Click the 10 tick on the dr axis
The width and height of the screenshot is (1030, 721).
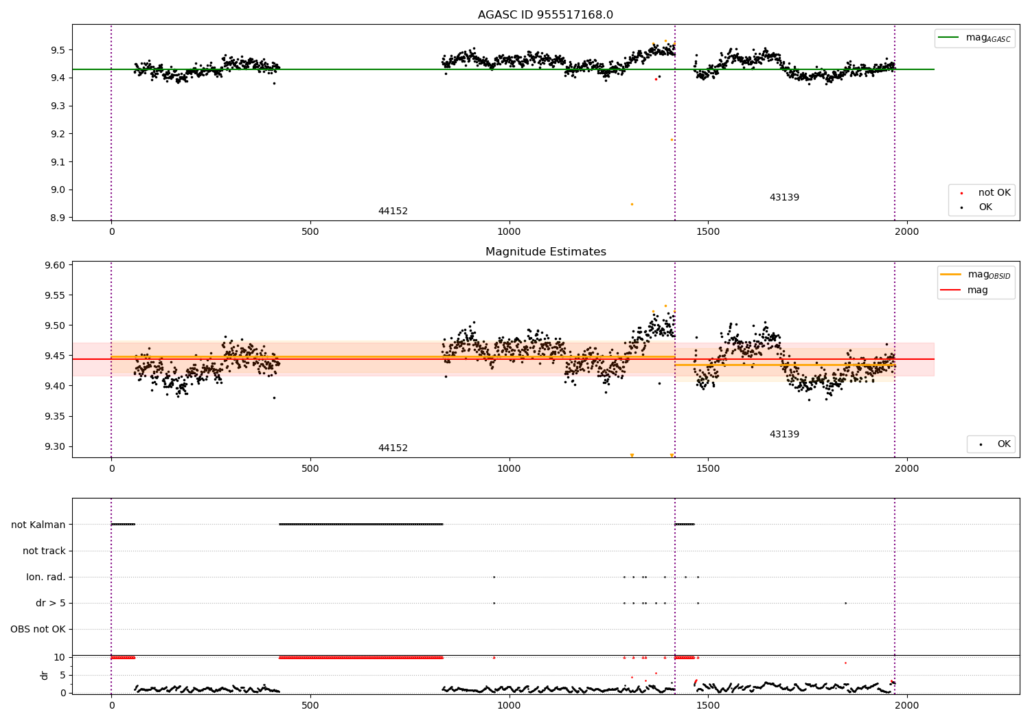[x=60, y=657]
